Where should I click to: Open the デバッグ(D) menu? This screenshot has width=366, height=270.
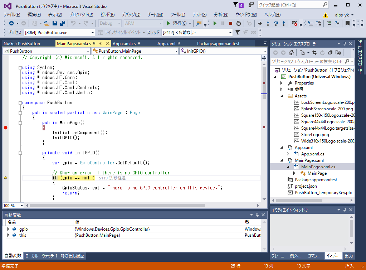point(131,15)
